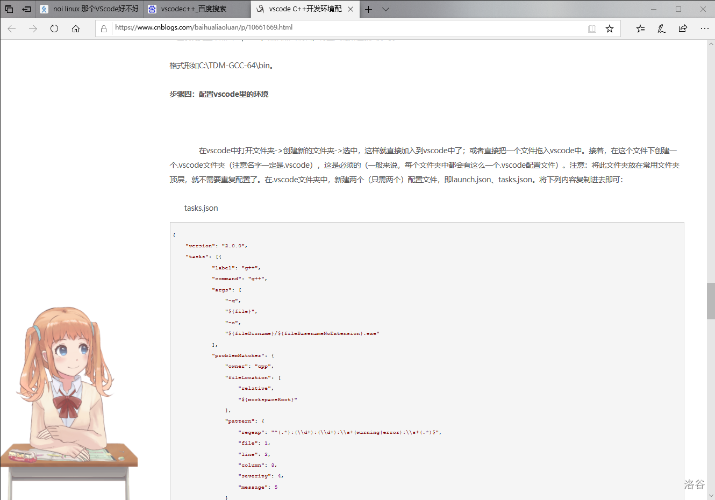Show the tab previews chevron

pos(385,9)
